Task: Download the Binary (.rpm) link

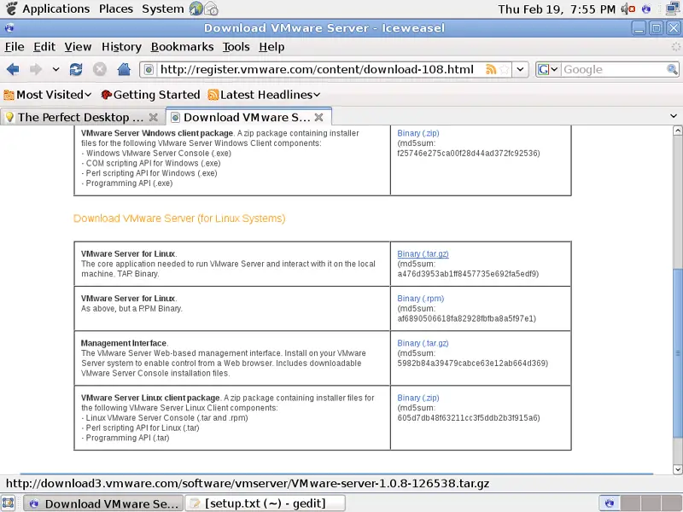Action: 421,299
